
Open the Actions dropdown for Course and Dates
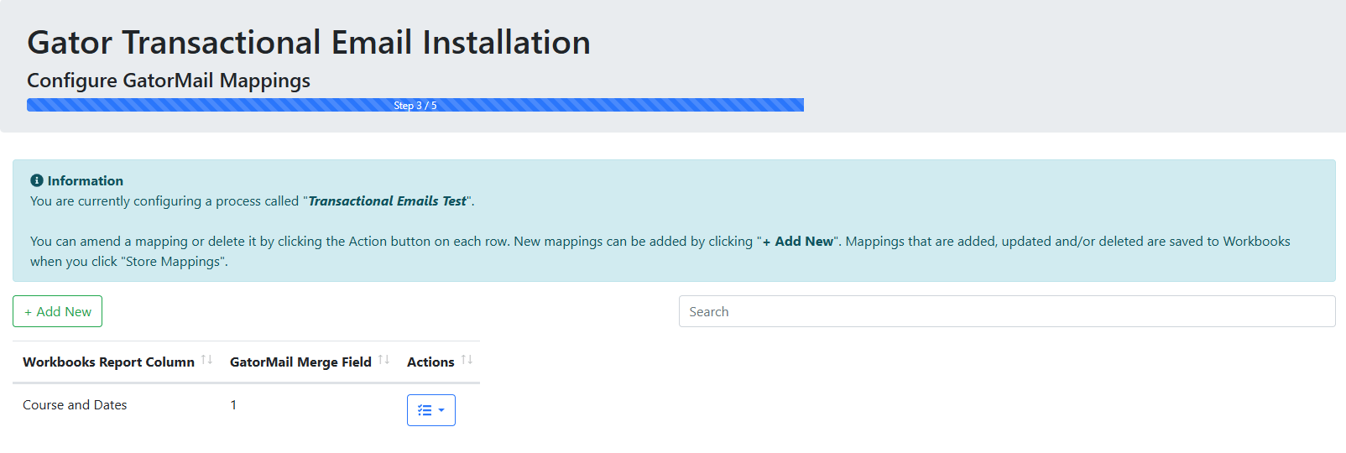[x=431, y=410]
